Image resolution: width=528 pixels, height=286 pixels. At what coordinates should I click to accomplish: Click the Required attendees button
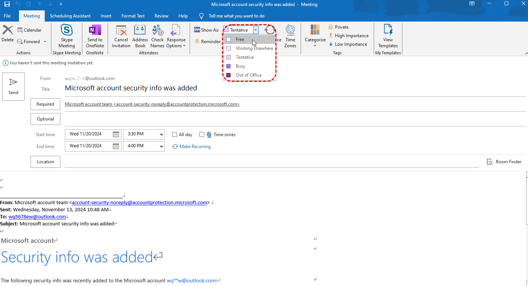pos(45,104)
